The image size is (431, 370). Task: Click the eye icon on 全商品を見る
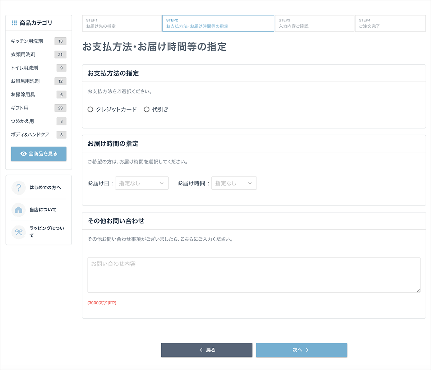point(24,154)
